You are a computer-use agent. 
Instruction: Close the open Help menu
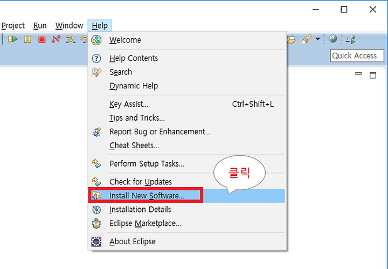pyautogui.click(x=100, y=25)
